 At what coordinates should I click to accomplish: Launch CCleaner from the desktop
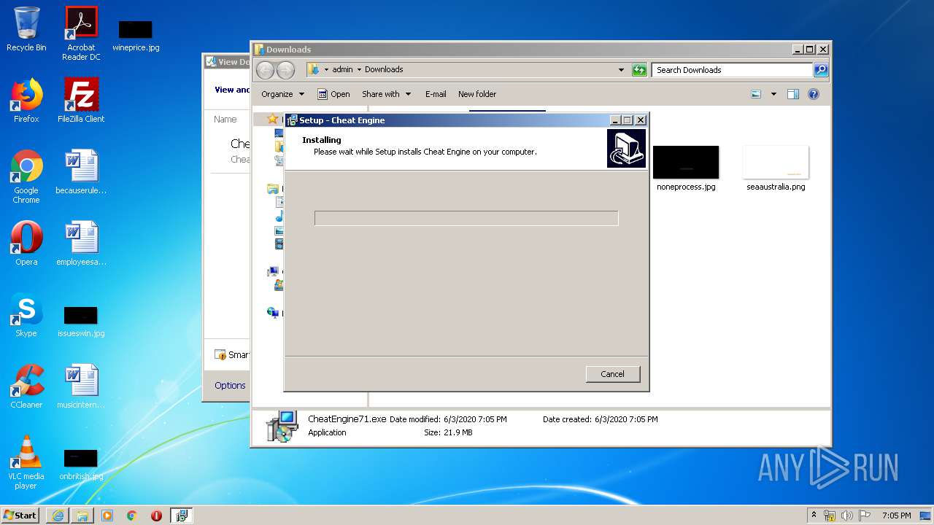pos(26,386)
